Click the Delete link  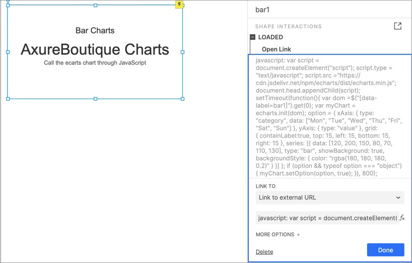(x=264, y=252)
